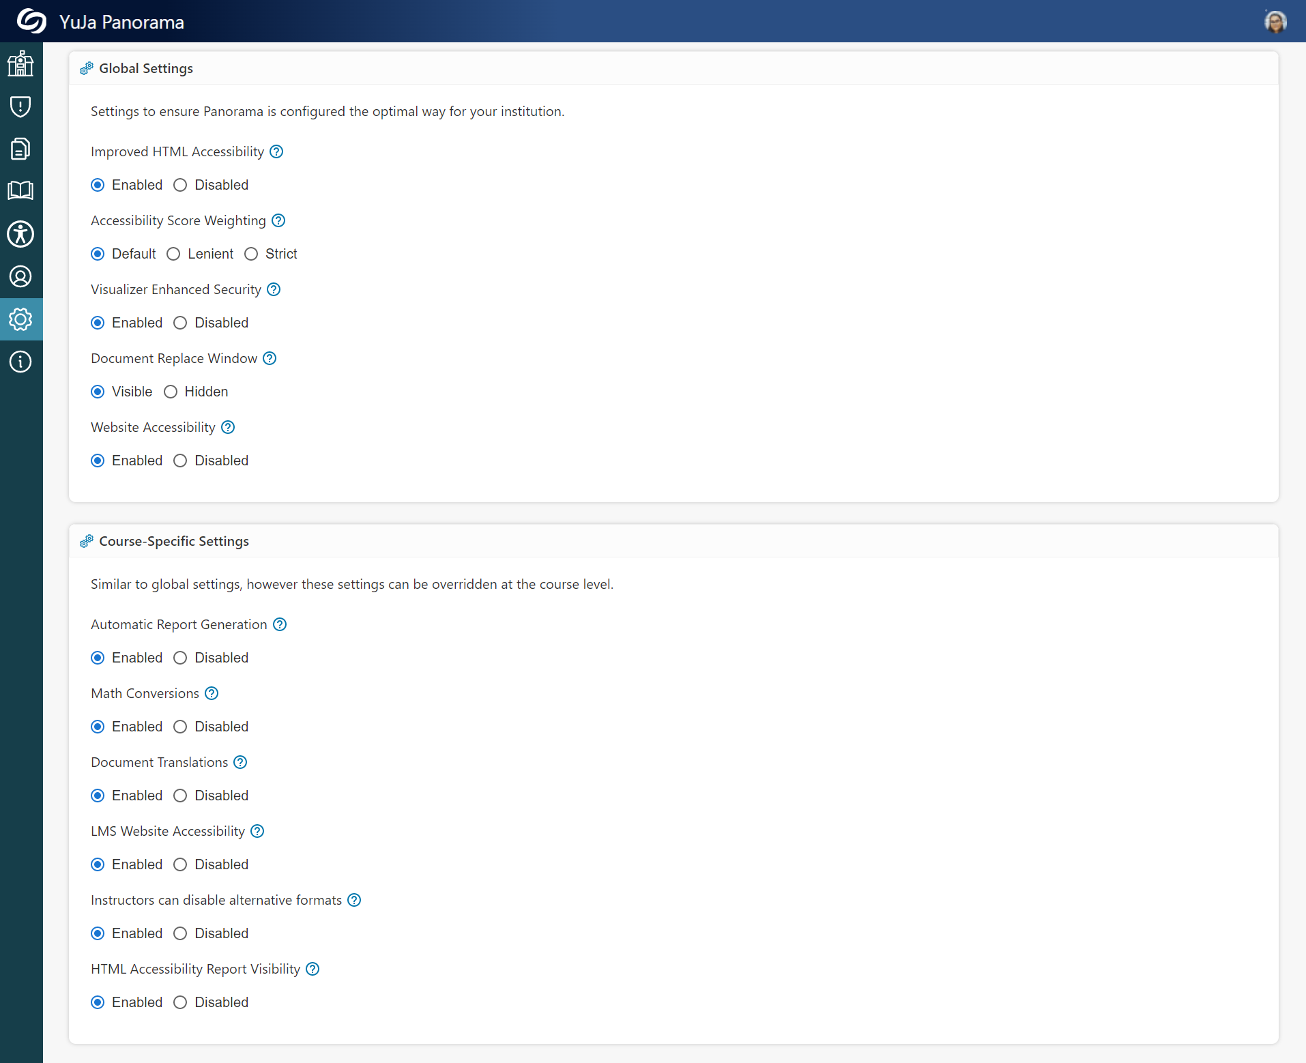Image resolution: width=1306 pixels, height=1063 pixels.
Task: Click the settings gear sidebar icon
Action: click(x=20, y=319)
